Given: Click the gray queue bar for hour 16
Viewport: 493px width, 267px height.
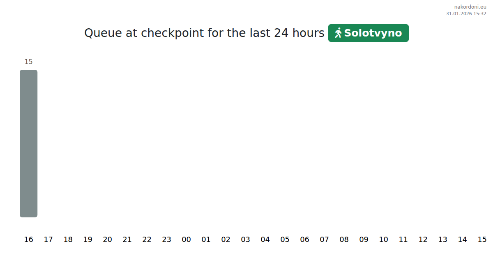Looking at the screenshot, I should 28,143.
